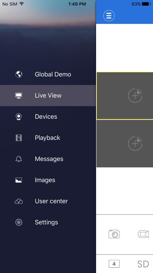Click the Devices camera icon
The height and width of the screenshot is (273, 153).
(19, 116)
